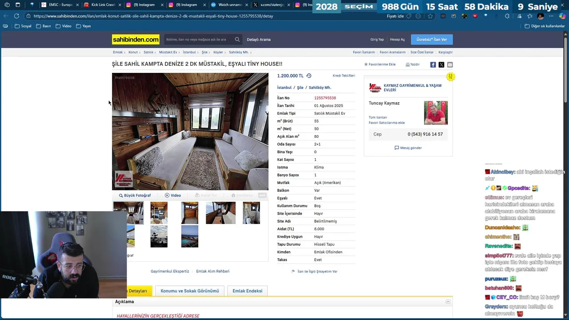Viewport: 569px width, 320px height.
Task: Click Tüm ilanları seller listings link
Action: click(x=378, y=117)
